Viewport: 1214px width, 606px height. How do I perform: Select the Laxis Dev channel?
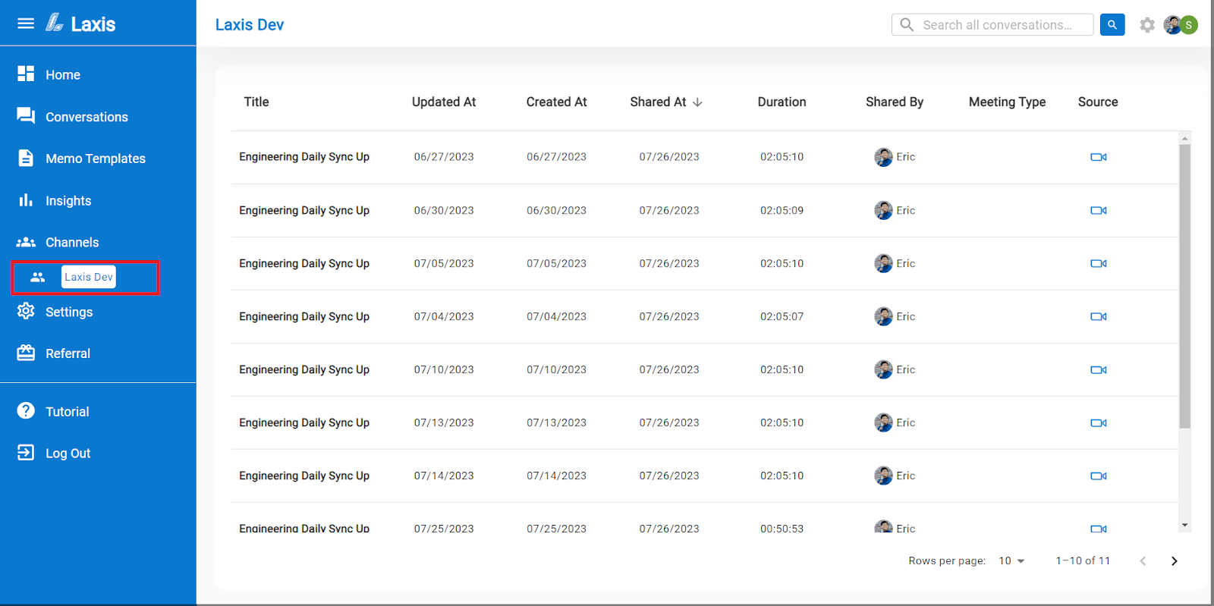click(89, 277)
